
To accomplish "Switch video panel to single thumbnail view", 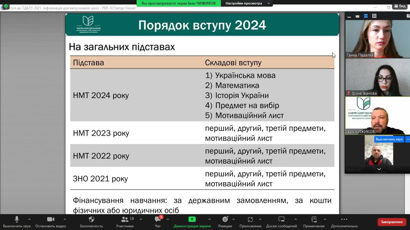I will click(357, 16).
